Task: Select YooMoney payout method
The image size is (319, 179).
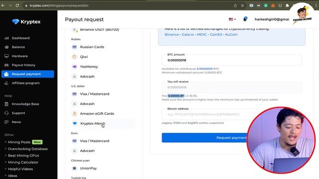Action: (89, 67)
